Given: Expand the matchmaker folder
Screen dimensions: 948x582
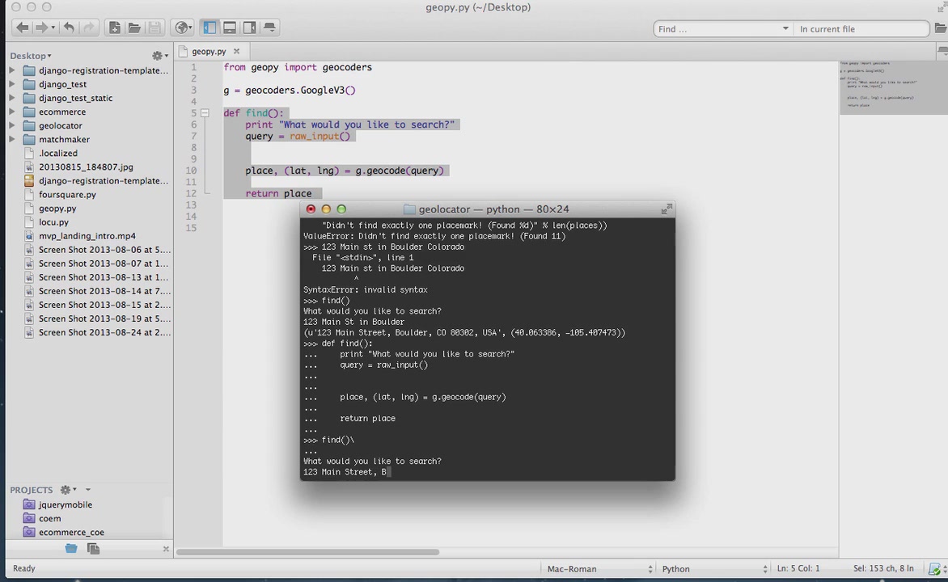Looking at the screenshot, I should click(12, 139).
